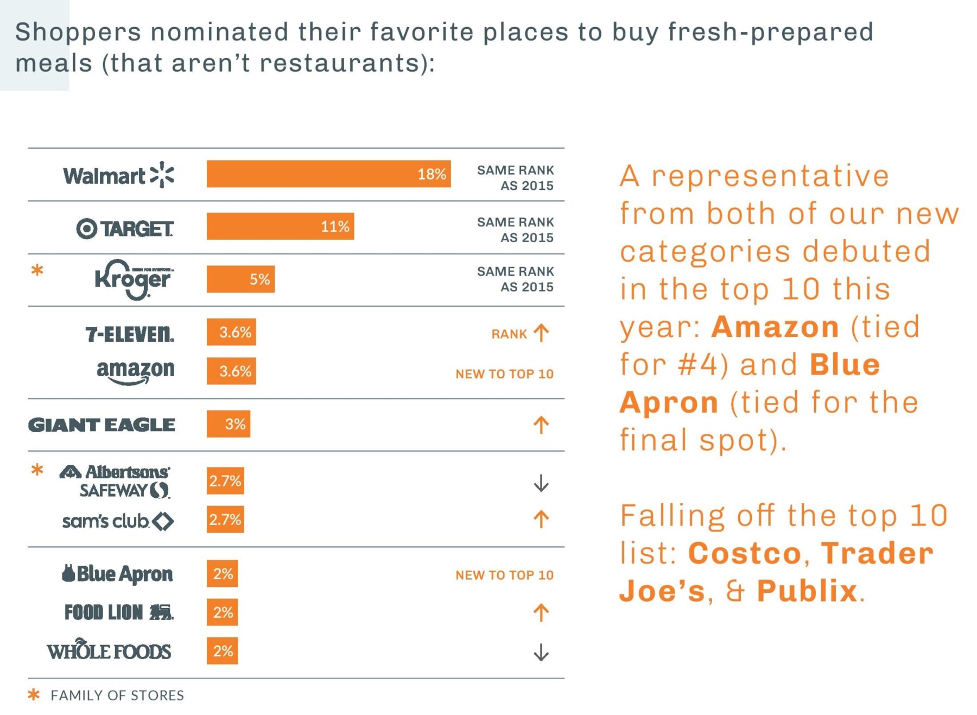Click the up arrow in the Giant Eagle row
This screenshot has height=715, width=977.
coord(541,425)
